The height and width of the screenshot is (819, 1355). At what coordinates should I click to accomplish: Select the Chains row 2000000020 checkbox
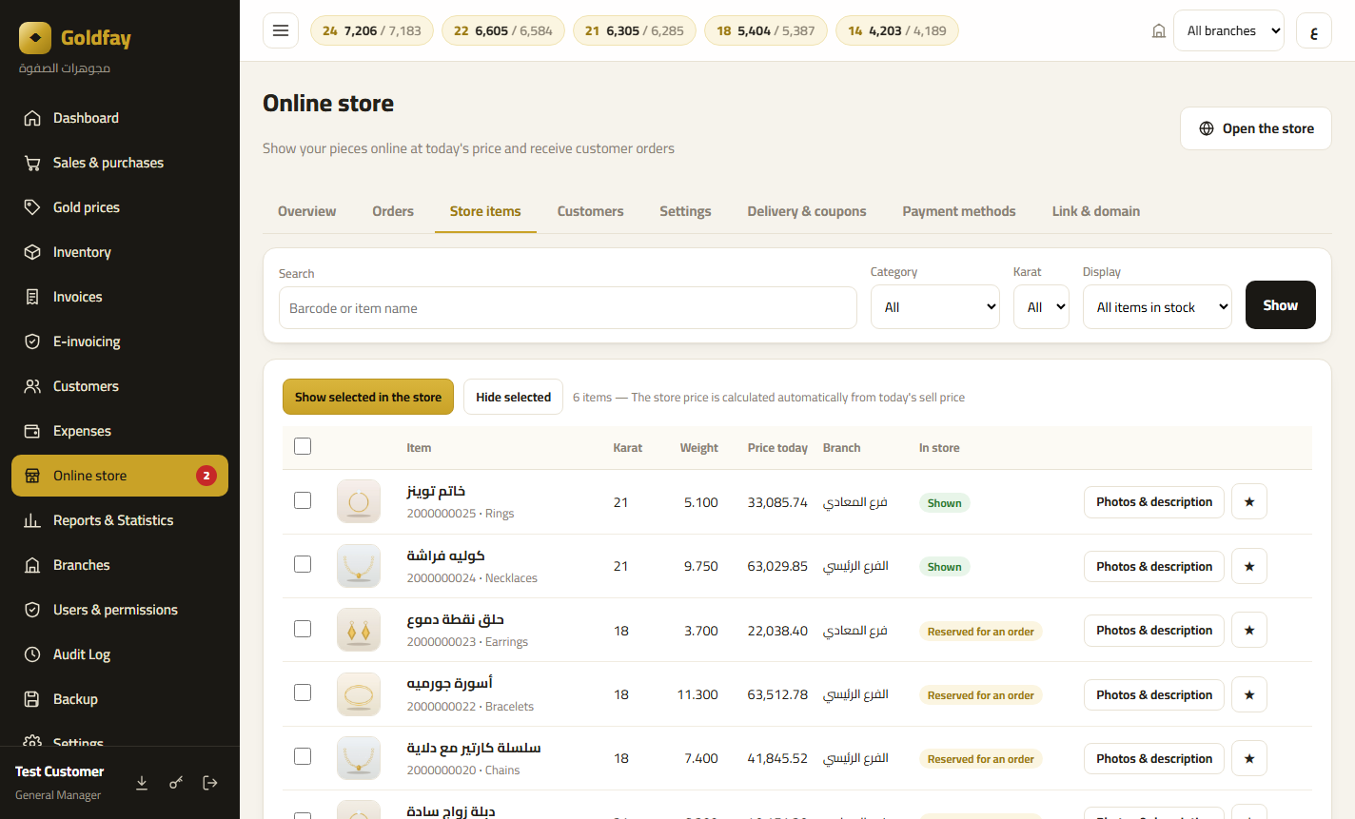303,756
